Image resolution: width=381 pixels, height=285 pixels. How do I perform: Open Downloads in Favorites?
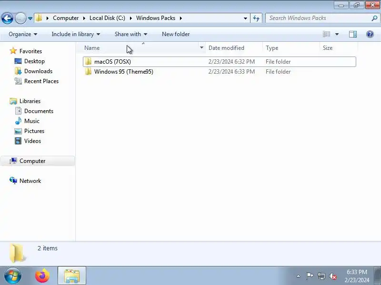[39, 71]
